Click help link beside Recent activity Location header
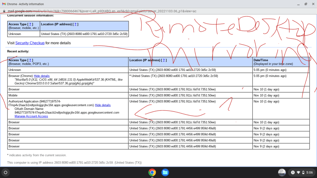Viewport: 317px width, 178px height. [x=164, y=60]
